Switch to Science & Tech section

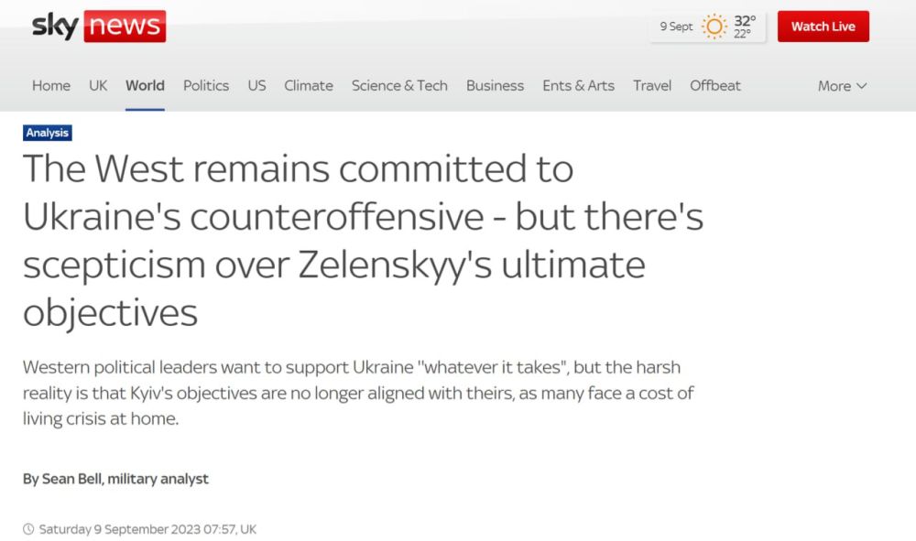pyautogui.click(x=399, y=85)
